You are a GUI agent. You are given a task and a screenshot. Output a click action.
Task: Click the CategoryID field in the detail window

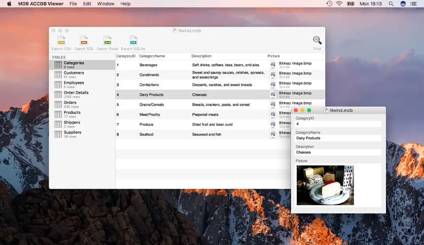338,124
